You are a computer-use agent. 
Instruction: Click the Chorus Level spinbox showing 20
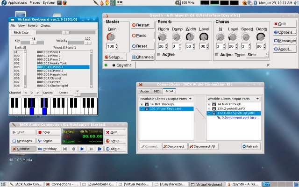pyautogui.click(x=233, y=46)
